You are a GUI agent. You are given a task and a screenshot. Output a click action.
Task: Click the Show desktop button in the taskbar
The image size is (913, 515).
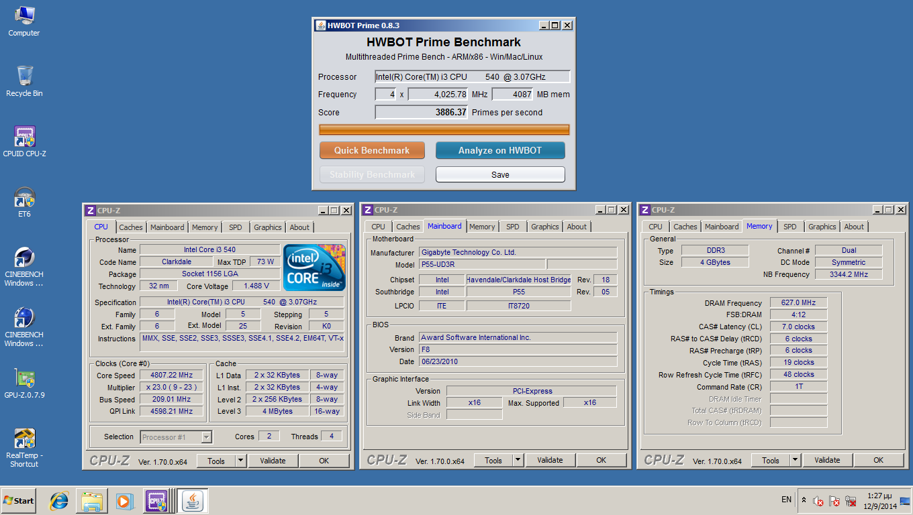[x=906, y=501]
